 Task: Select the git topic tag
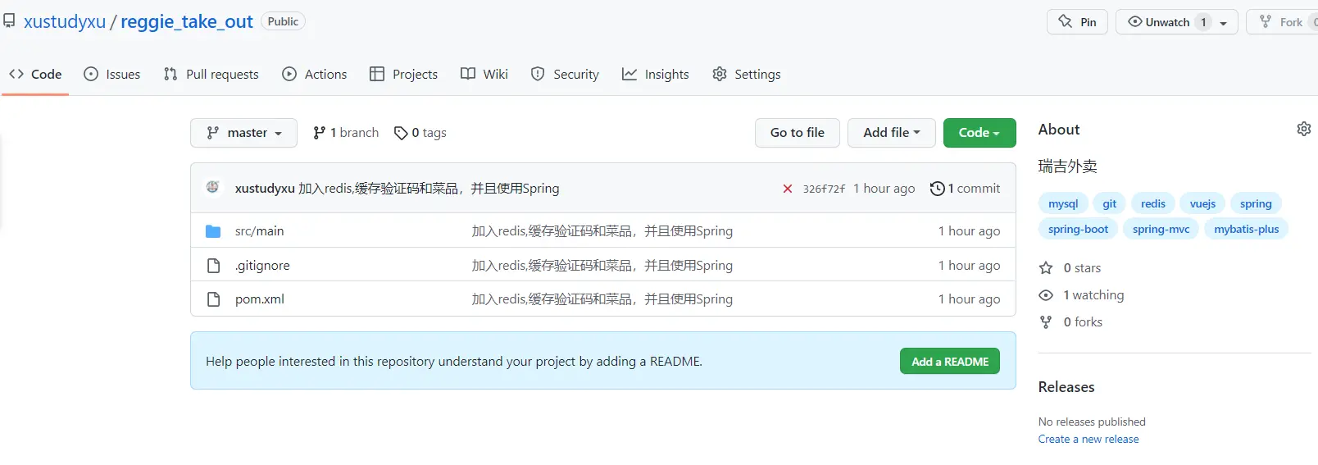click(x=1109, y=203)
